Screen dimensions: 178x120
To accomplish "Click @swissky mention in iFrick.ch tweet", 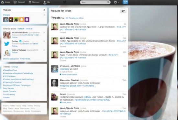I will click(x=64, y=69).
